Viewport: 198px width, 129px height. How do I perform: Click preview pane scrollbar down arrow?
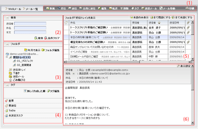[192, 122]
